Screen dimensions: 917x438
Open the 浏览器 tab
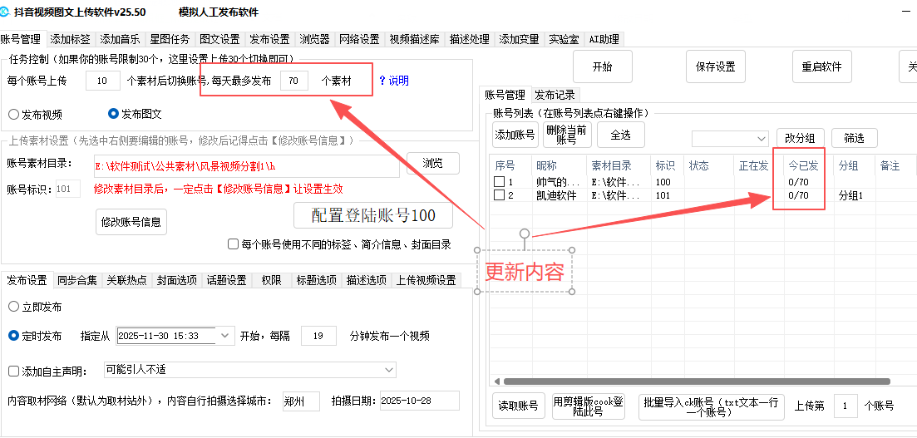[x=314, y=39]
